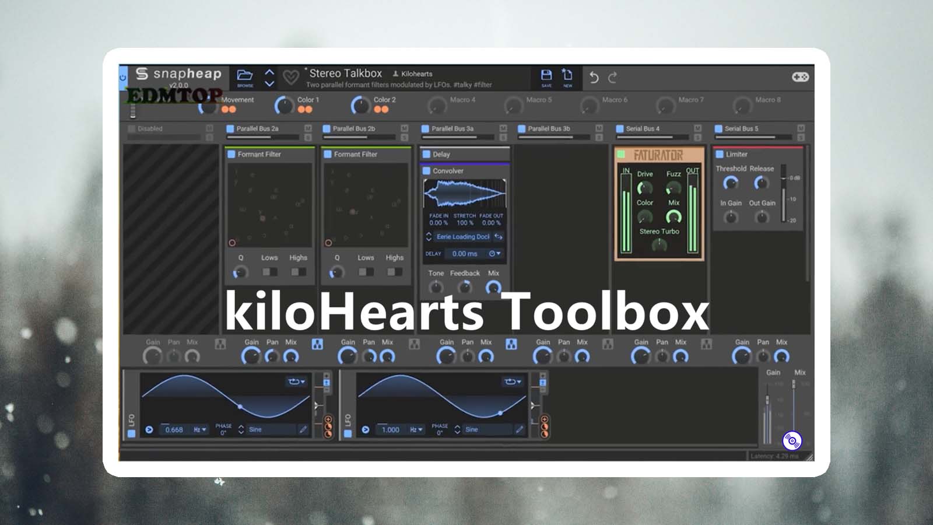Click the Snapheap power icon
The width and height of the screenshot is (933, 525).
[x=123, y=77]
